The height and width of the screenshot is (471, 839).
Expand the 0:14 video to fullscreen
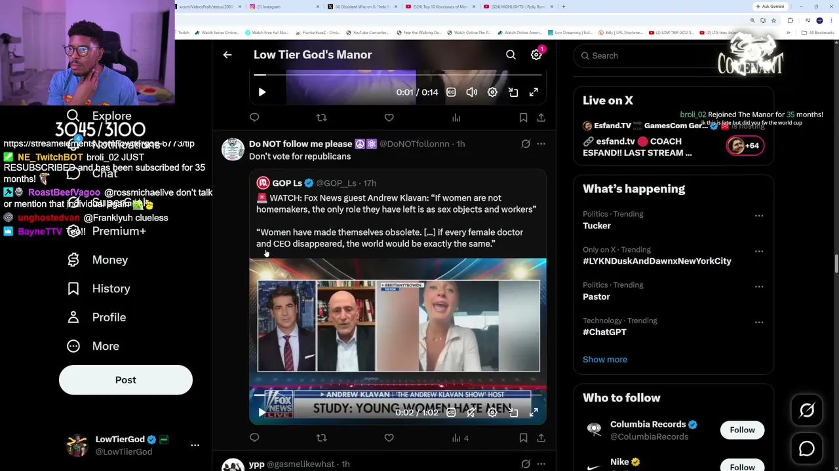click(x=534, y=92)
